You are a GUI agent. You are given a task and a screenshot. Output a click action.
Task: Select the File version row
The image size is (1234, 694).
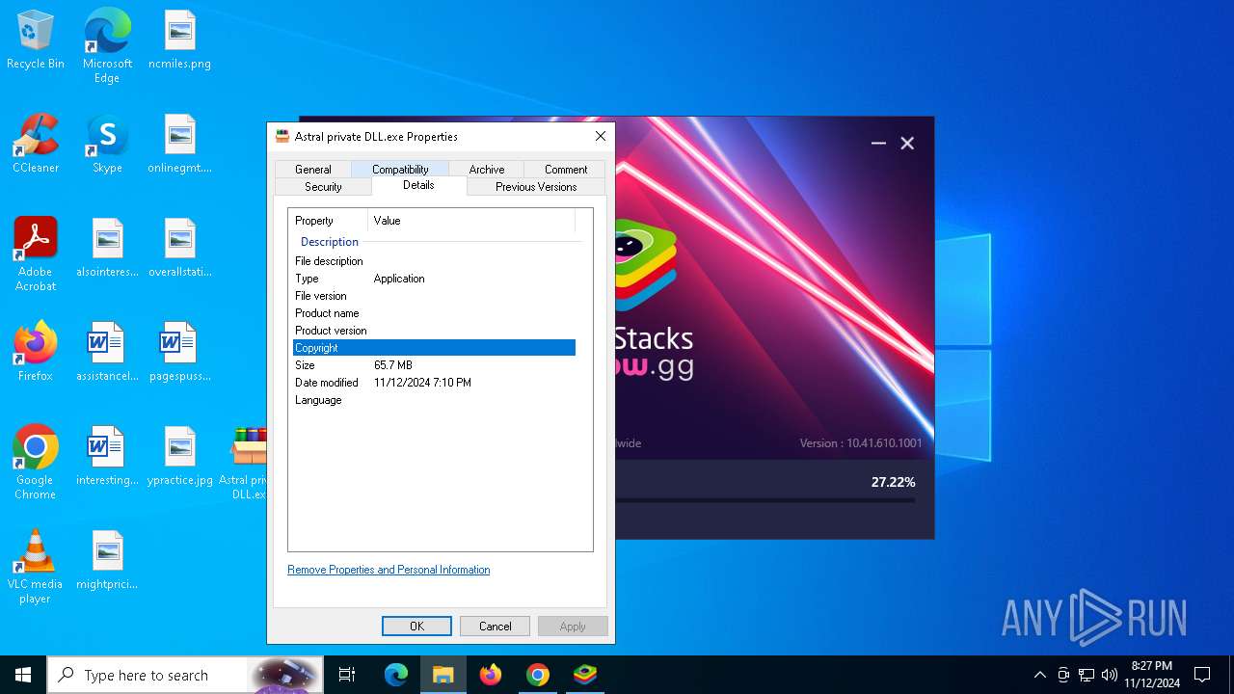coord(434,296)
